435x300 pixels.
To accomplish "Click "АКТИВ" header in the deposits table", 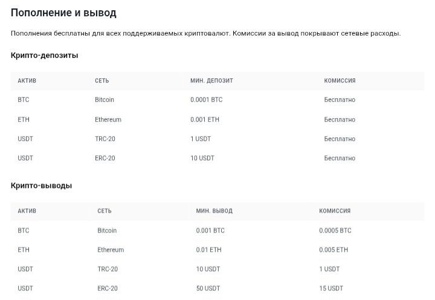I will coord(27,81).
